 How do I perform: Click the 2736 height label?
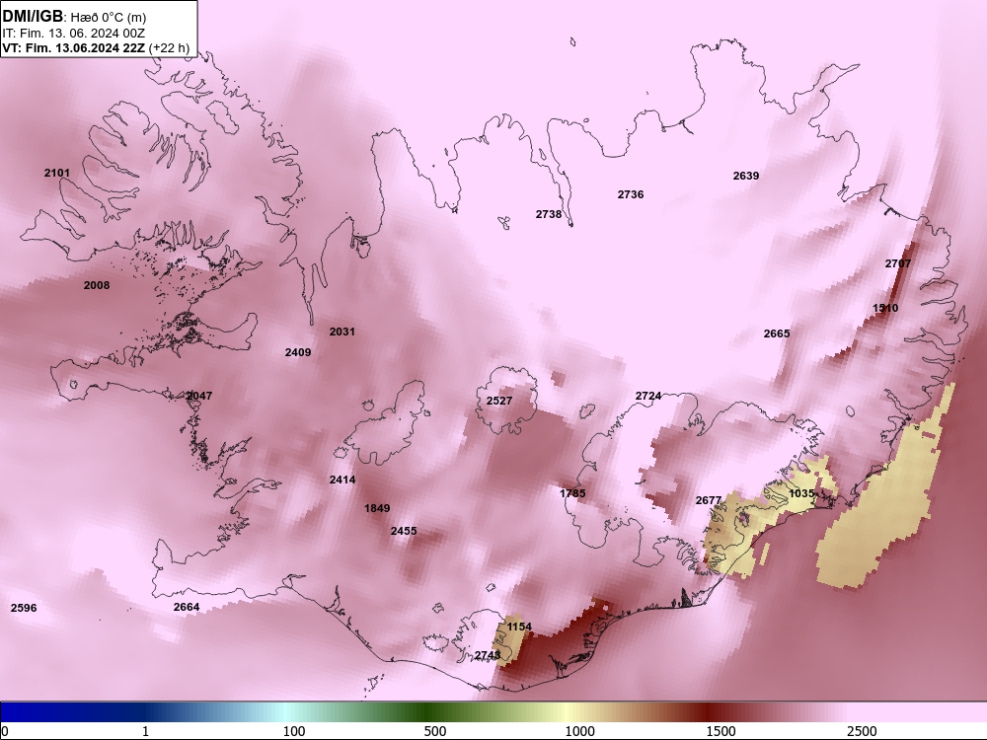[631, 194]
